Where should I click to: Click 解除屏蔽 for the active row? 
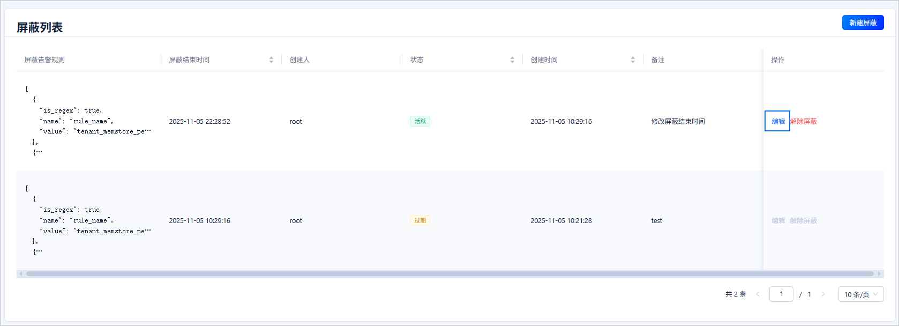804,121
